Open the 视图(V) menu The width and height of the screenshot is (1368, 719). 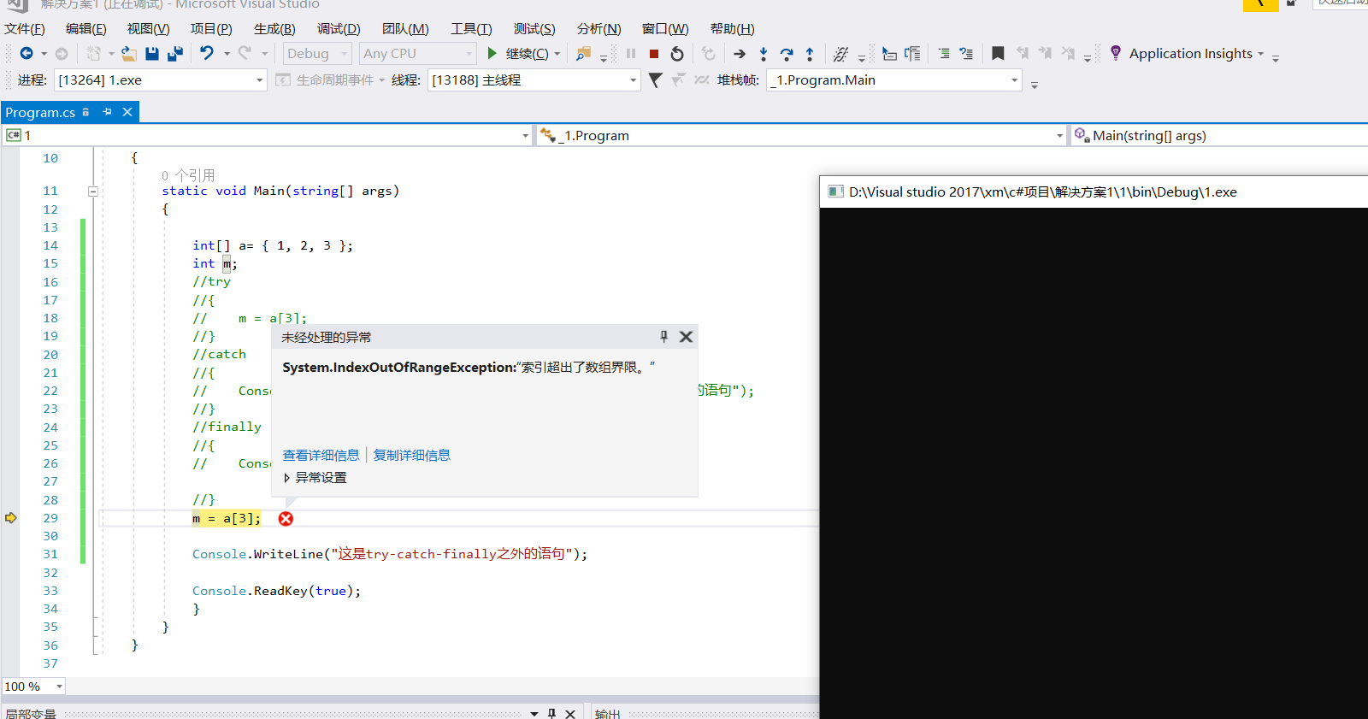pos(149,29)
